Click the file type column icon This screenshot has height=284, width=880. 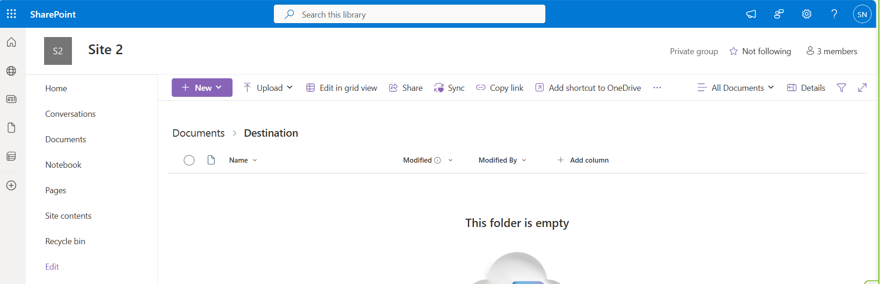coord(211,160)
